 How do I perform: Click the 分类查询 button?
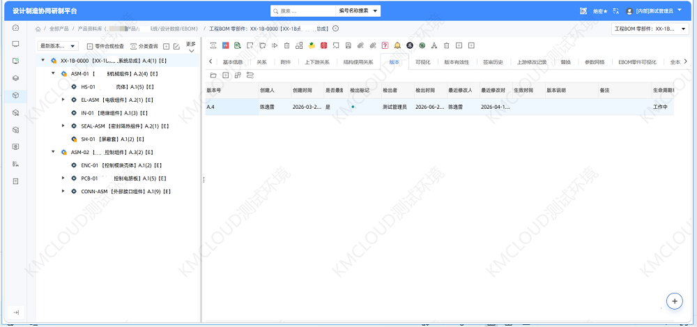coord(144,46)
